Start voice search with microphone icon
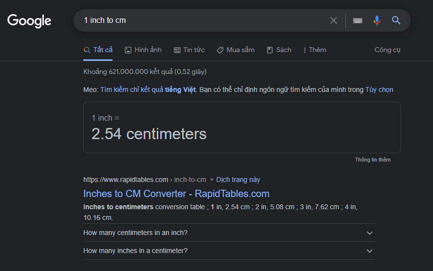The image size is (433, 271). click(x=377, y=20)
